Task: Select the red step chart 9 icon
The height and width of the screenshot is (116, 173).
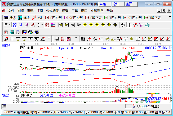Action: 33,25
